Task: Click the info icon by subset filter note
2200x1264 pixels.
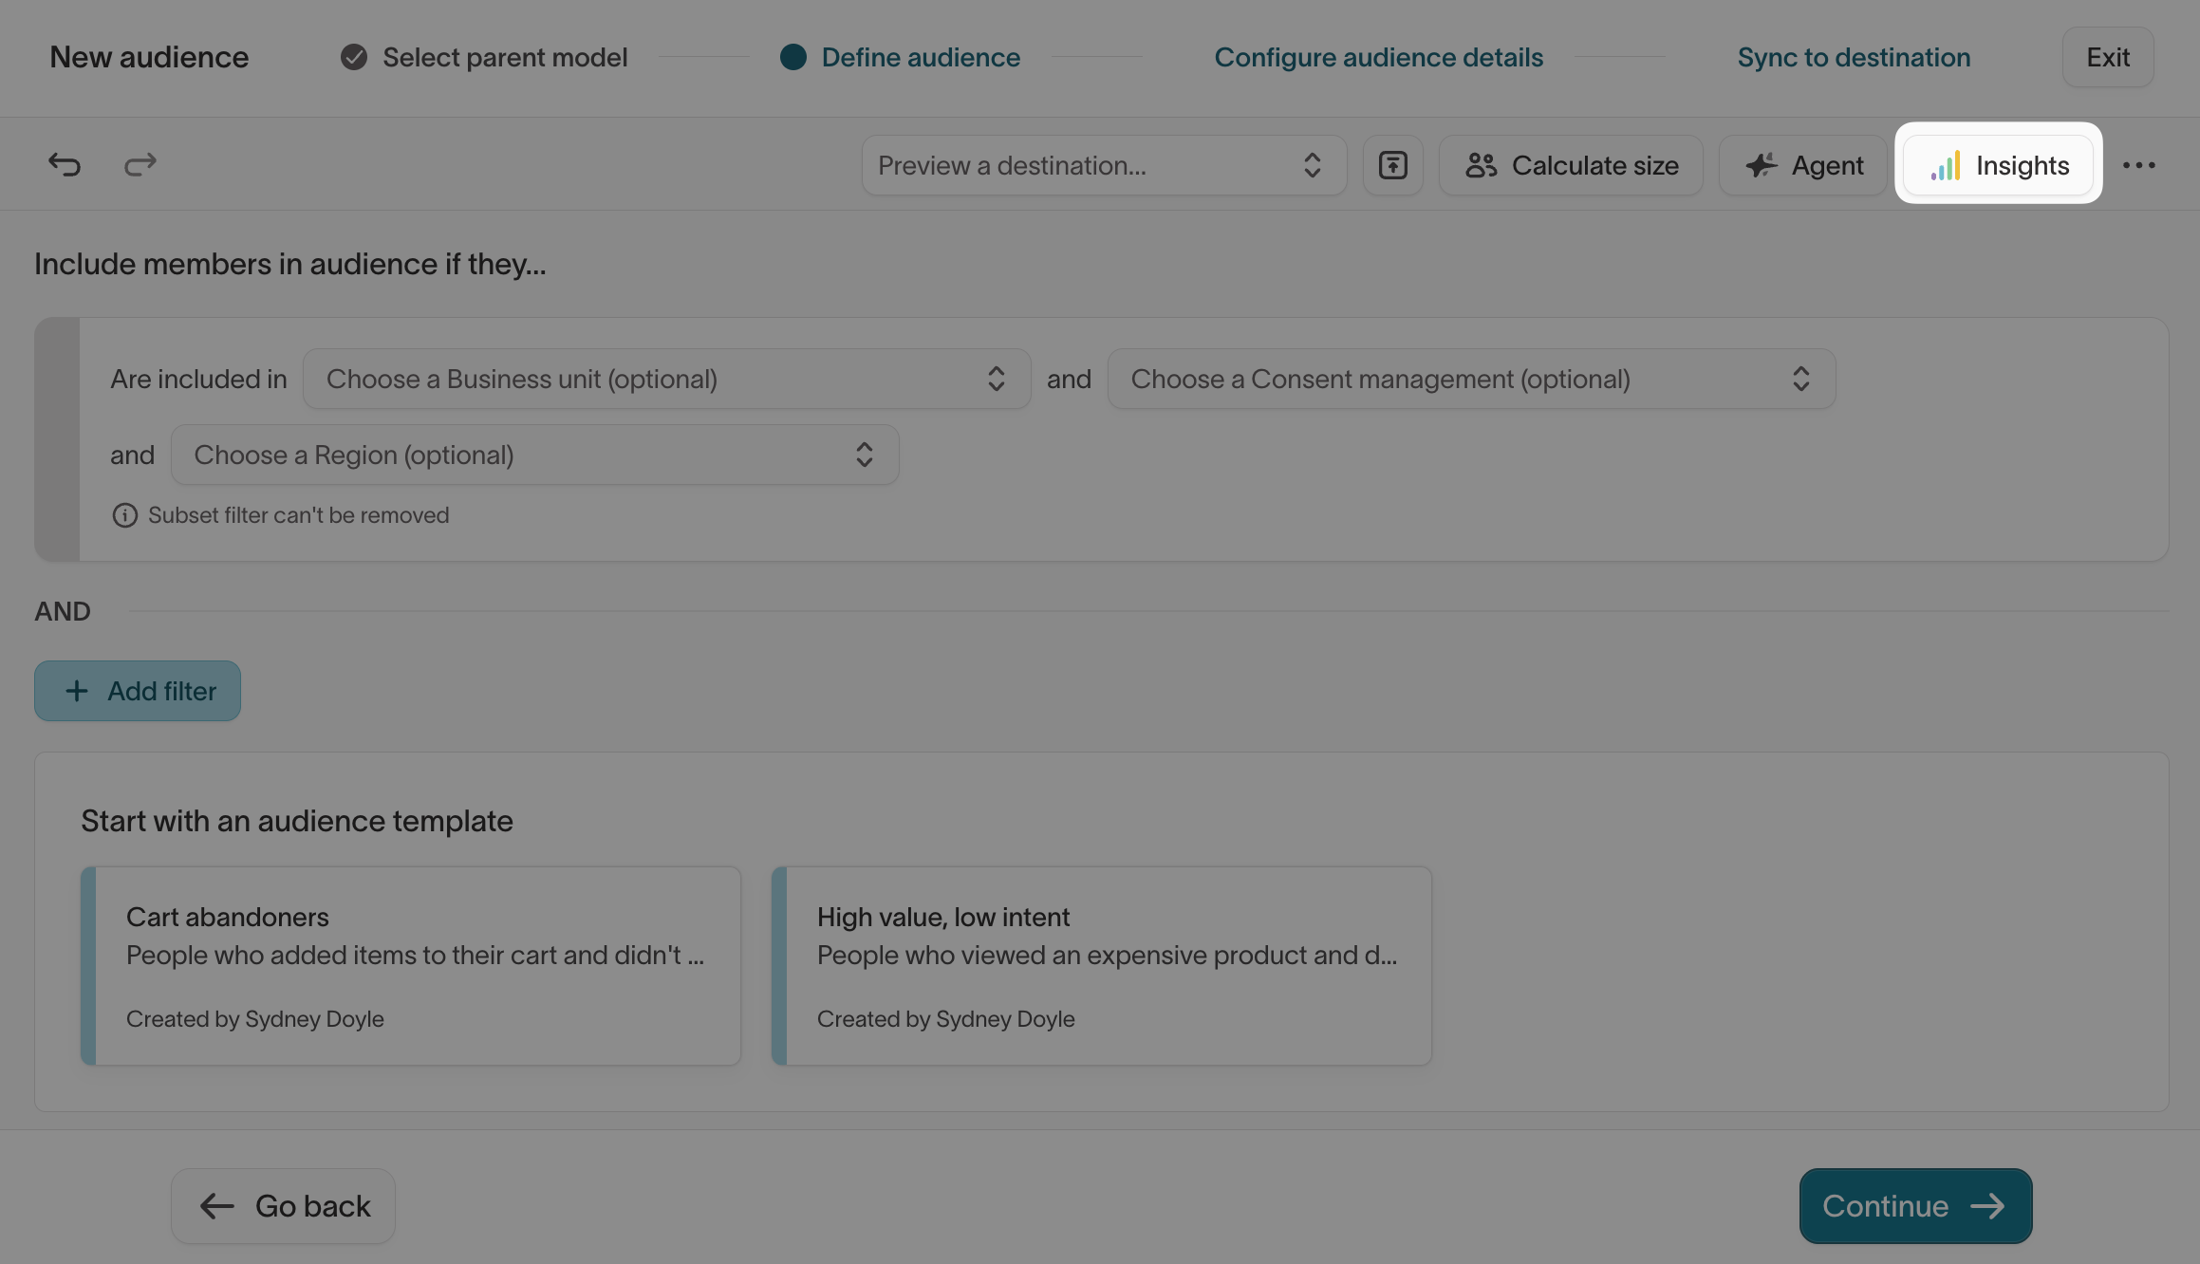Action: 124,515
